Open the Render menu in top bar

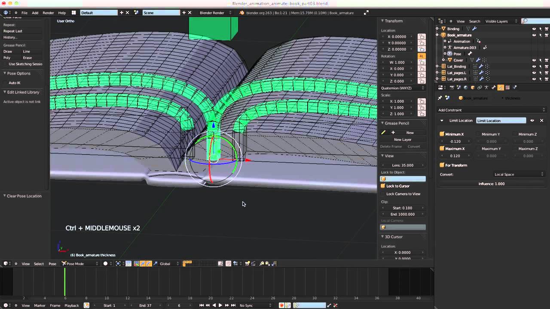click(x=48, y=13)
